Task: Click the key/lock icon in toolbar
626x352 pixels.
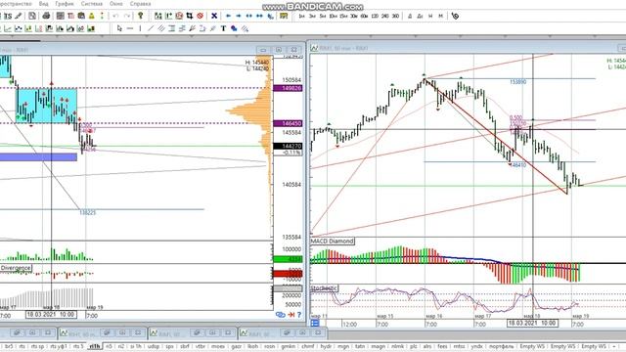Action: point(141,16)
